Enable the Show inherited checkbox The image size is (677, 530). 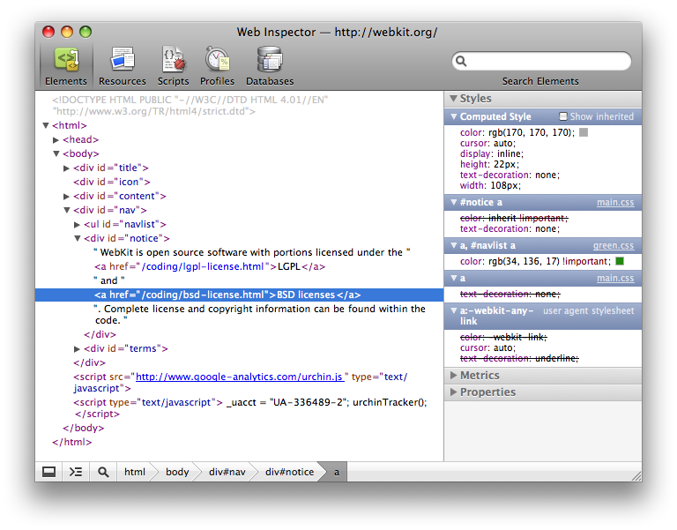(563, 116)
